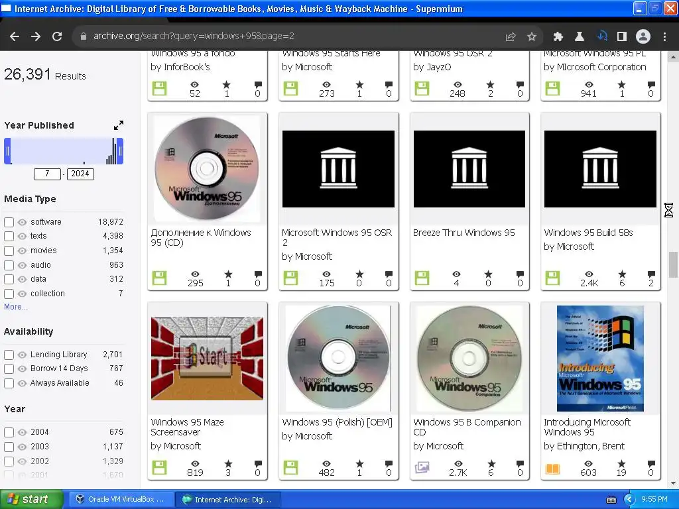Open Windows 95 B Companion CD title
Image resolution: width=679 pixels, height=509 pixels.
pyautogui.click(x=467, y=427)
